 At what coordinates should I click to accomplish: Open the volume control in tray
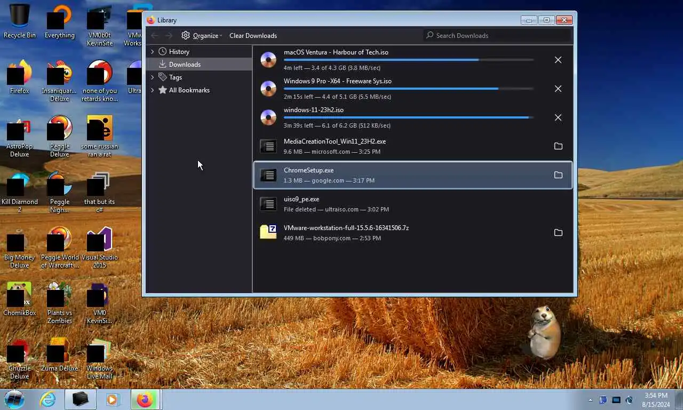point(629,400)
